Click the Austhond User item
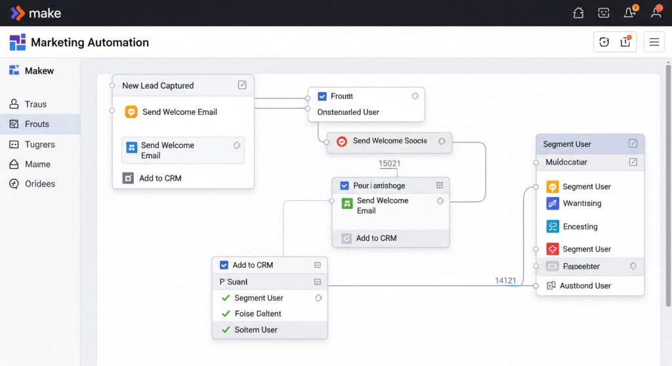This screenshot has height=366, width=672. tap(585, 285)
